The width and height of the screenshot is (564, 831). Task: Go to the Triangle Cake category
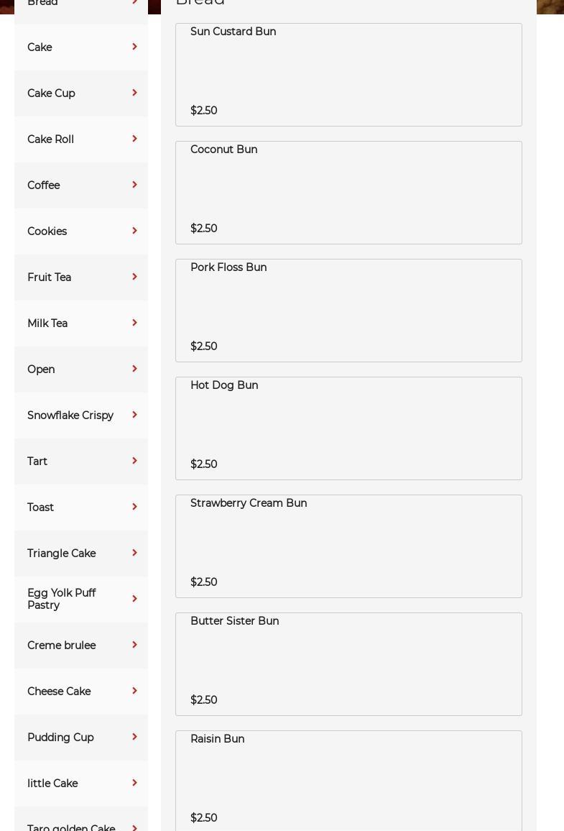point(61,554)
